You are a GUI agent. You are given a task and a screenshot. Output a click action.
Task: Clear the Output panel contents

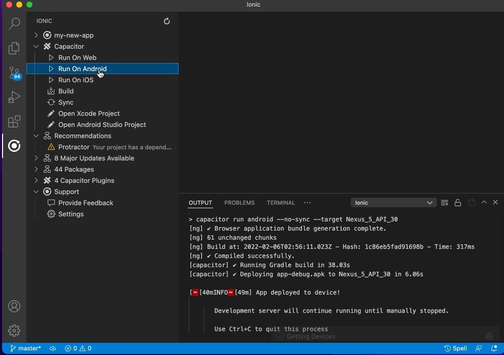coord(444,202)
